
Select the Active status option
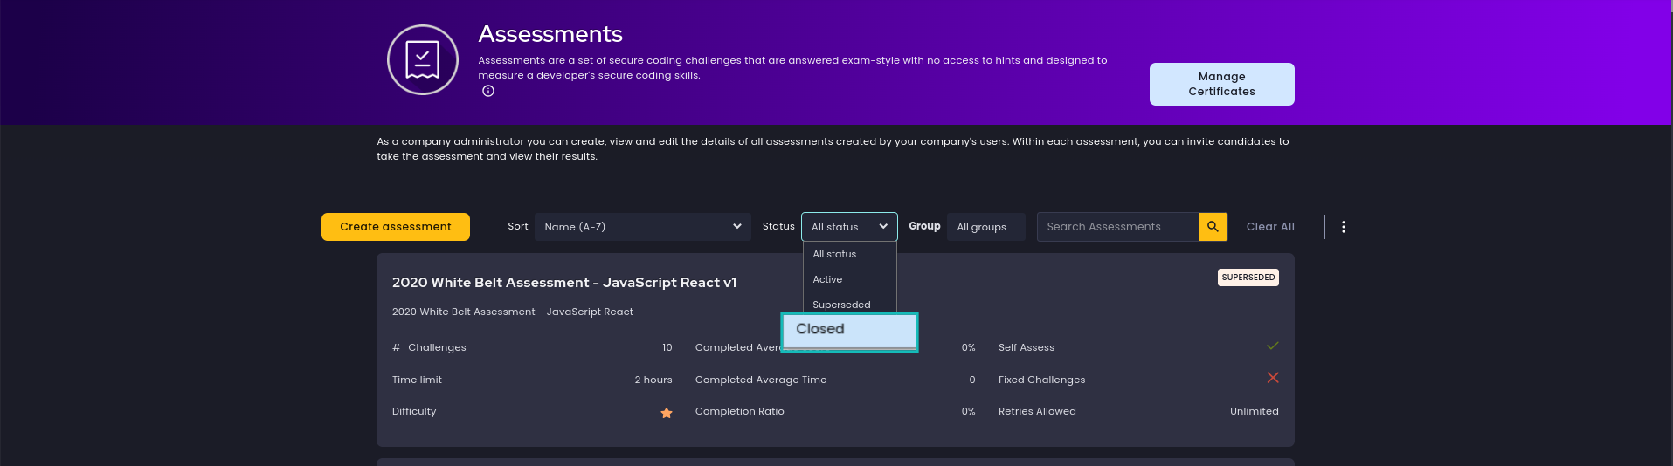tap(849, 279)
